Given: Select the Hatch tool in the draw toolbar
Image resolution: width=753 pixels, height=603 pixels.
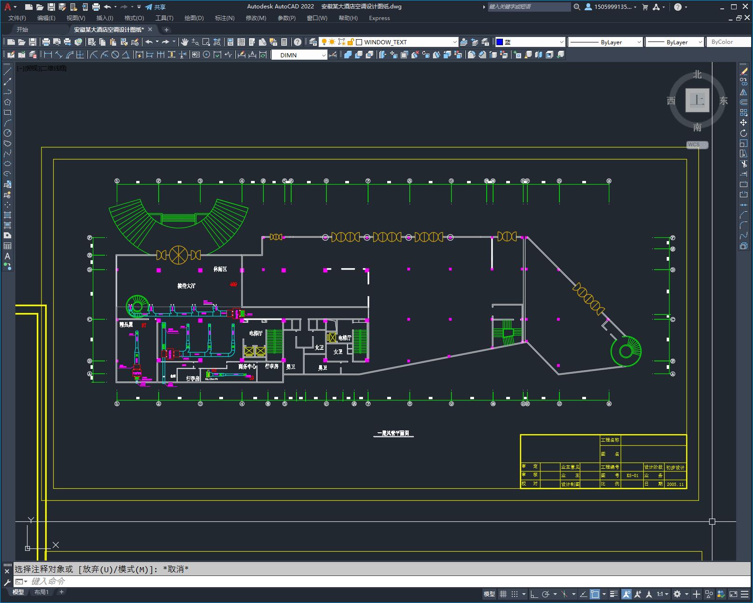Looking at the screenshot, I should (x=7, y=215).
